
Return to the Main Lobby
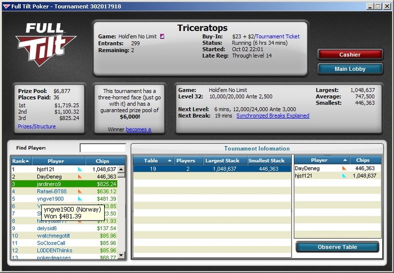[x=350, y=69]
